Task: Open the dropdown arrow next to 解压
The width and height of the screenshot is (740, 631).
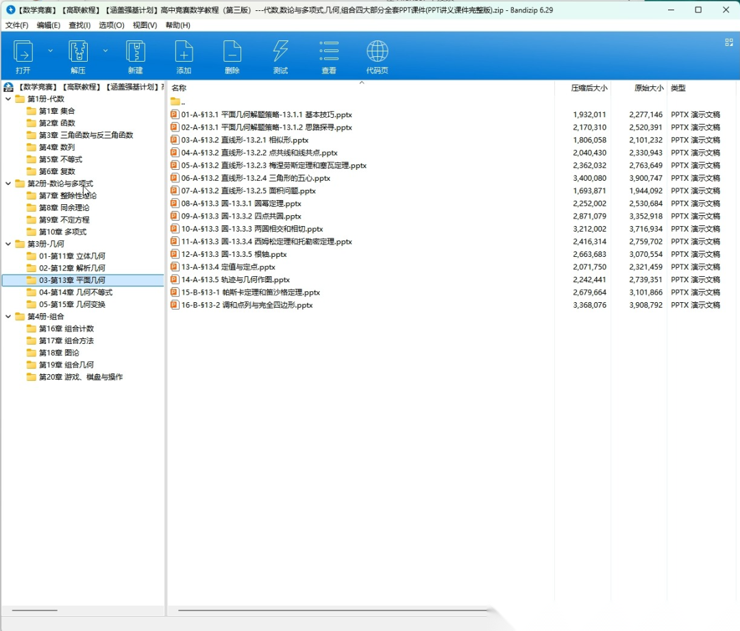Action: 105,51
